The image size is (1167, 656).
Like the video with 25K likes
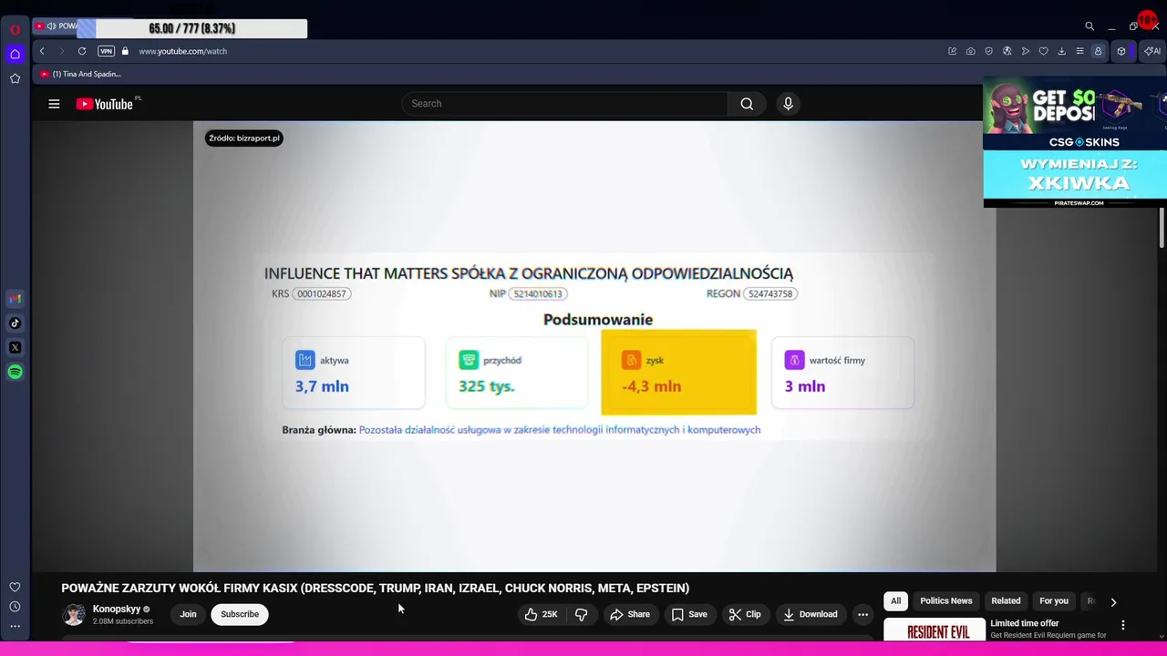[541, 614]
